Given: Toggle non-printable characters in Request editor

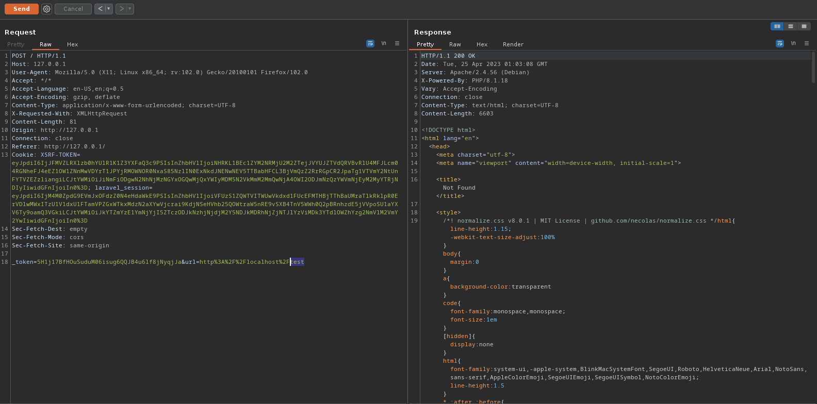Looking at the screenshot, I should point(384,43).
